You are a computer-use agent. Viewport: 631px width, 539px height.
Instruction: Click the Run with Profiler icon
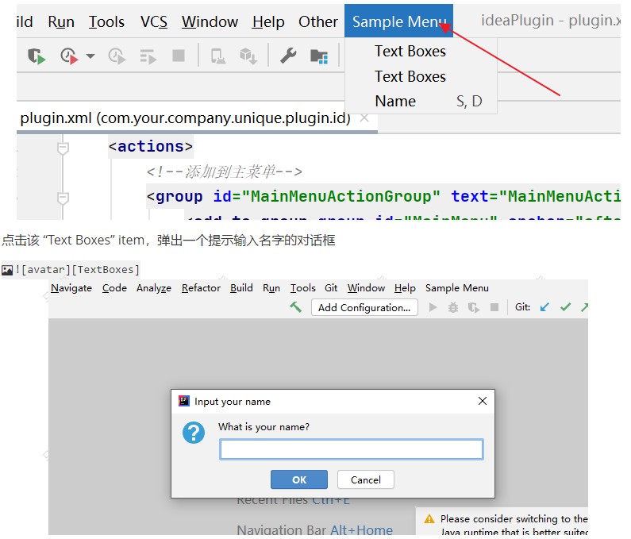(69, 56)
